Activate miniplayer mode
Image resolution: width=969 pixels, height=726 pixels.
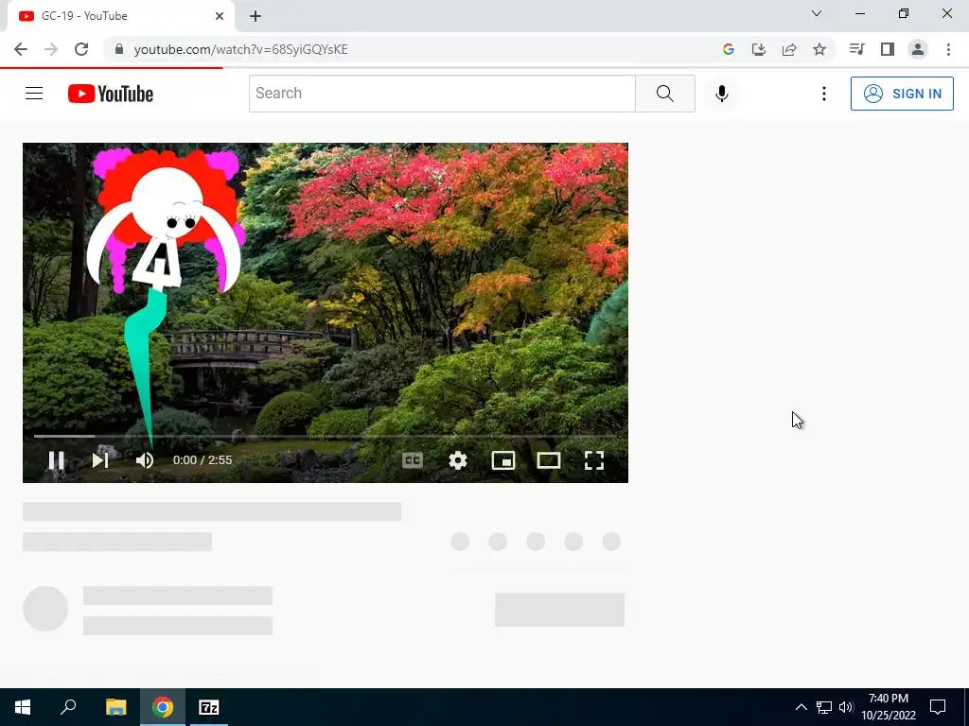point(503,460)
